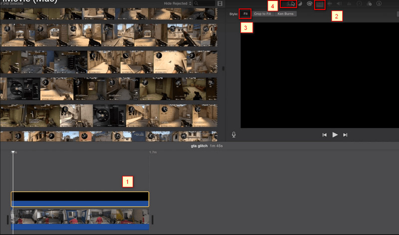The image size is (399, 235).
Task: Select the black clip in the timeline
Action: coord(80,197)
